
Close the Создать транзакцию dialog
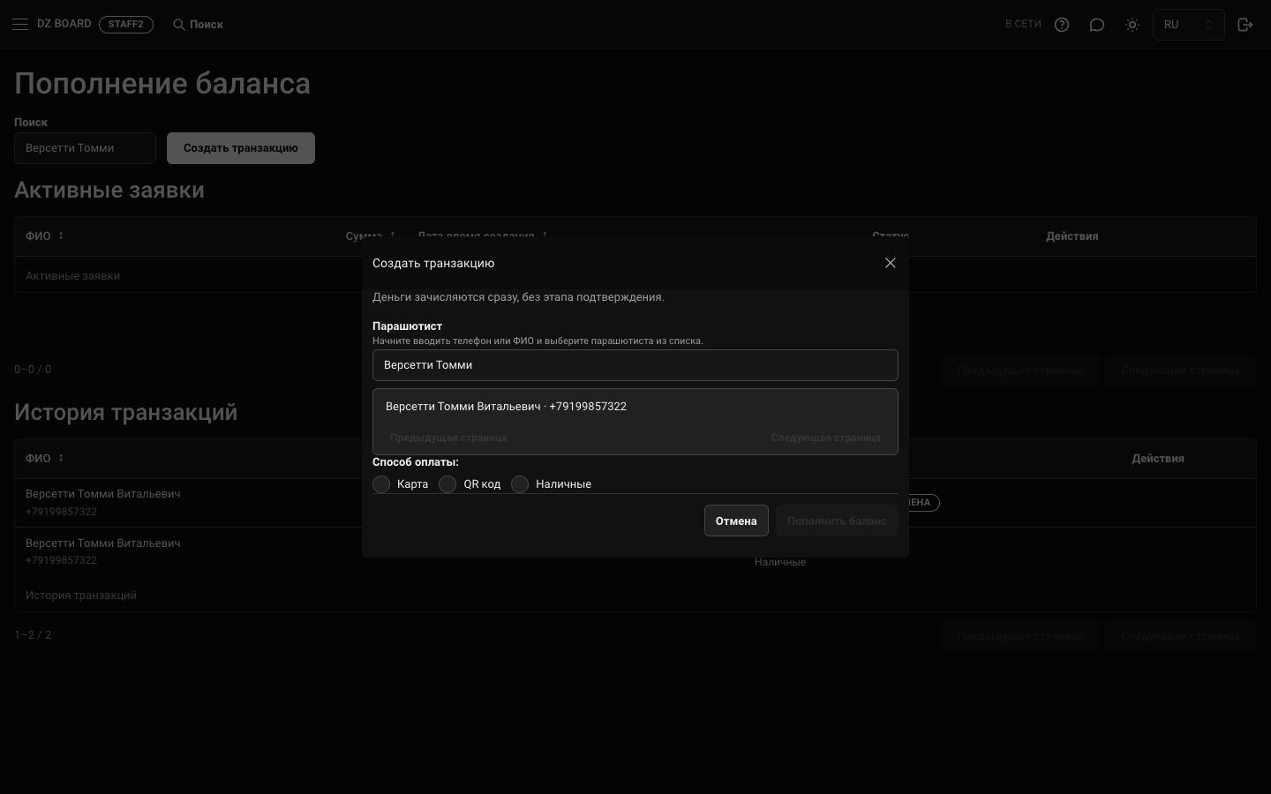click(890, 263)
